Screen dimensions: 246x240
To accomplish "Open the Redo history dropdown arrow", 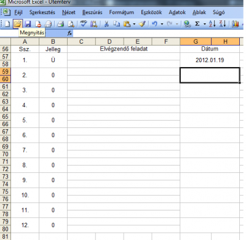I will pyautogui.click(x=177, y=24).
